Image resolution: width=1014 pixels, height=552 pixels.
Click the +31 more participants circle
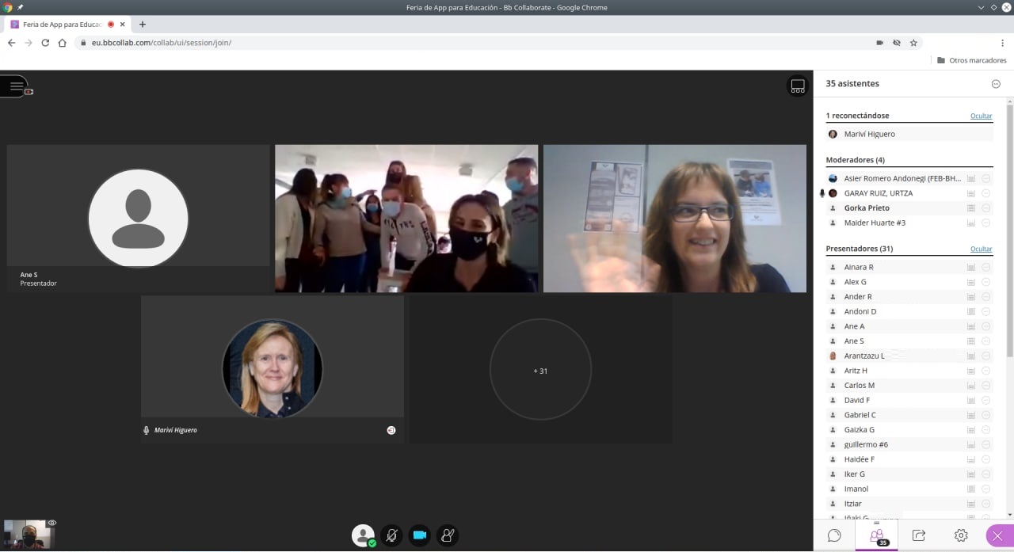click(x=540, y=370)
